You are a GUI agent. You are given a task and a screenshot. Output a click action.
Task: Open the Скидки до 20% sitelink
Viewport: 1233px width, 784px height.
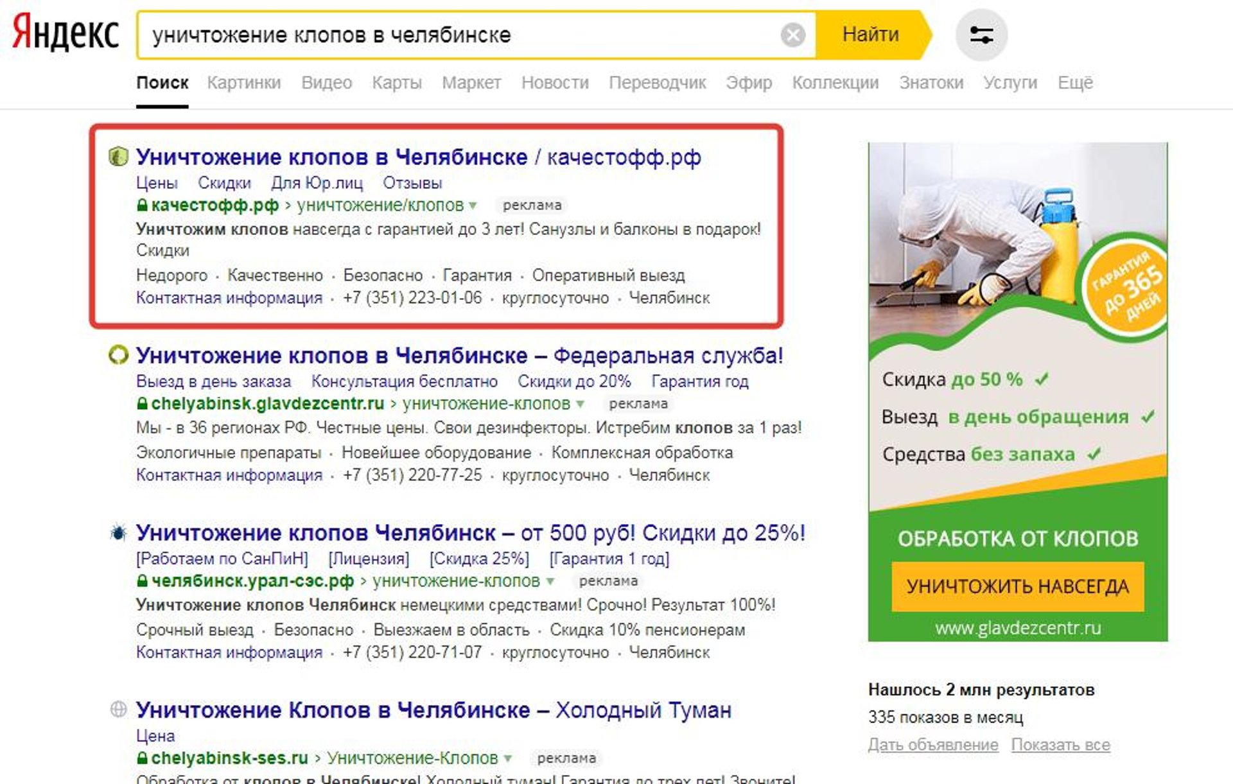click(574, 381)
